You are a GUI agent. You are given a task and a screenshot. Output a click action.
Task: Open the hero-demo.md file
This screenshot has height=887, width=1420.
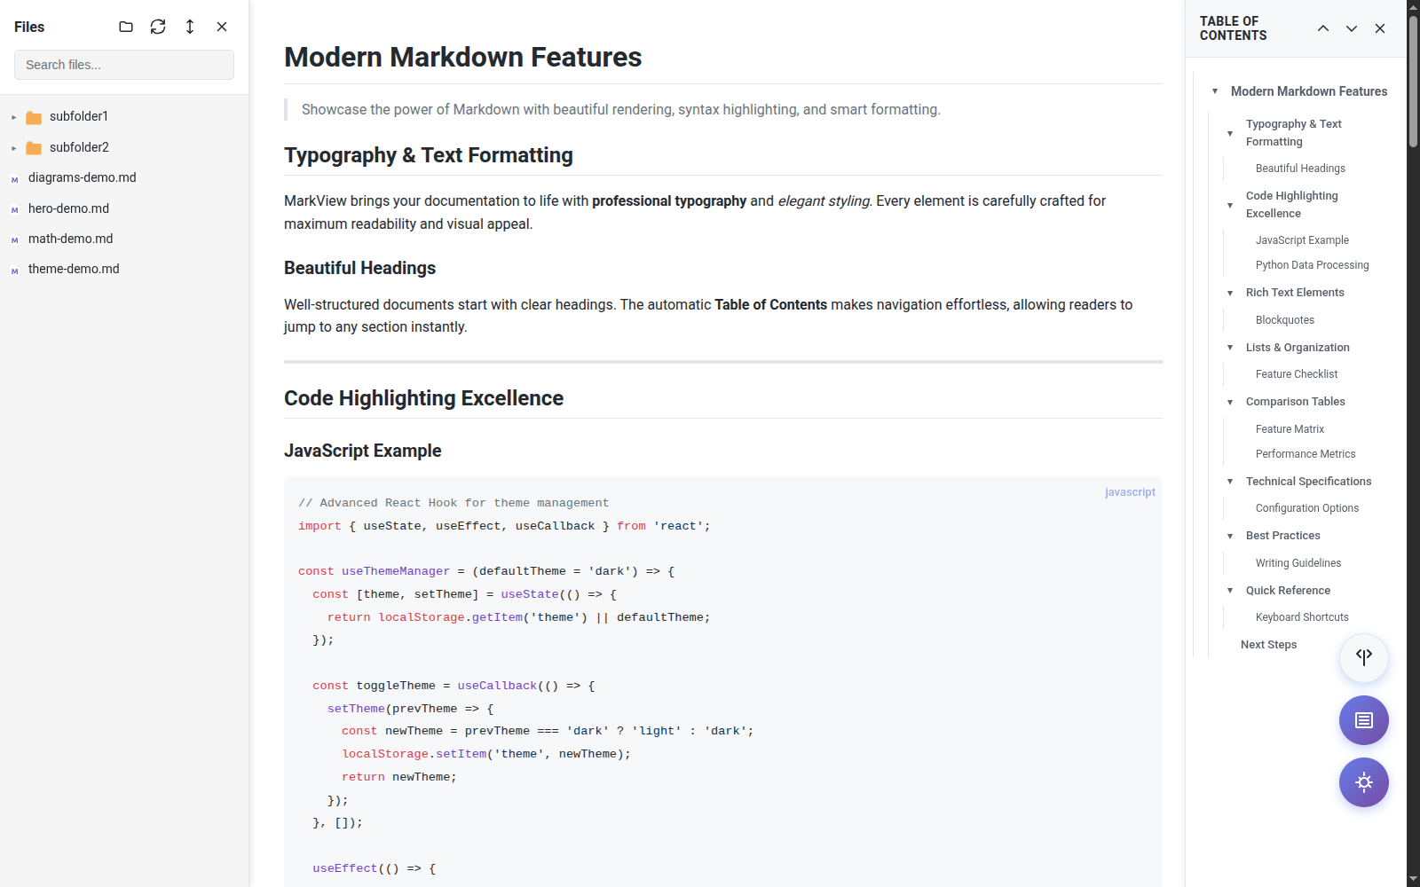coord(69,208)
